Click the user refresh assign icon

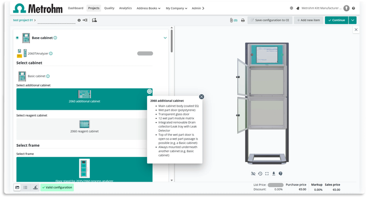[94, 20]
